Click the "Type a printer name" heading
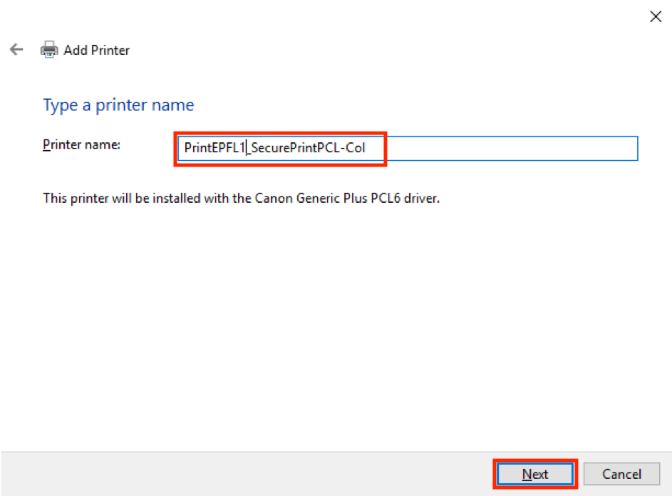This screenshot has height=496, width=672. click(118, 105)
